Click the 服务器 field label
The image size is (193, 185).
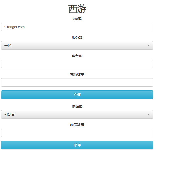(77, 37)
